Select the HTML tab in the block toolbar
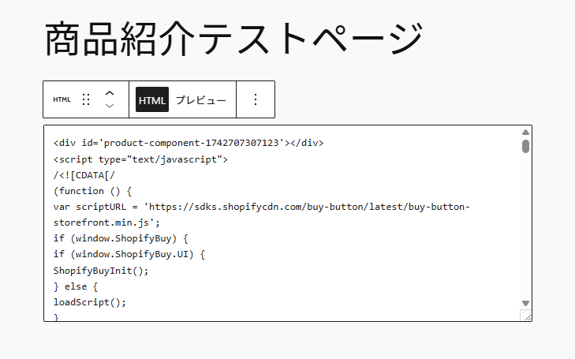The width and height of the screenshot is (575, 359). (152, 99)
